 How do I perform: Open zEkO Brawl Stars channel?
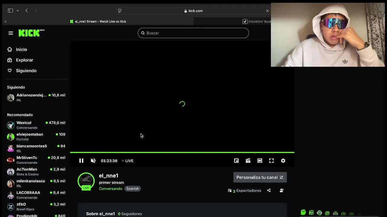[x=36, y=206]
